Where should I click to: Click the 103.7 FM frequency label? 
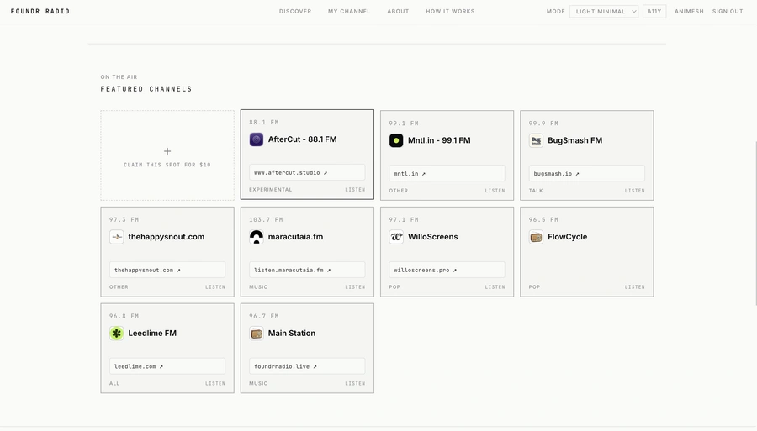(266, 219)
